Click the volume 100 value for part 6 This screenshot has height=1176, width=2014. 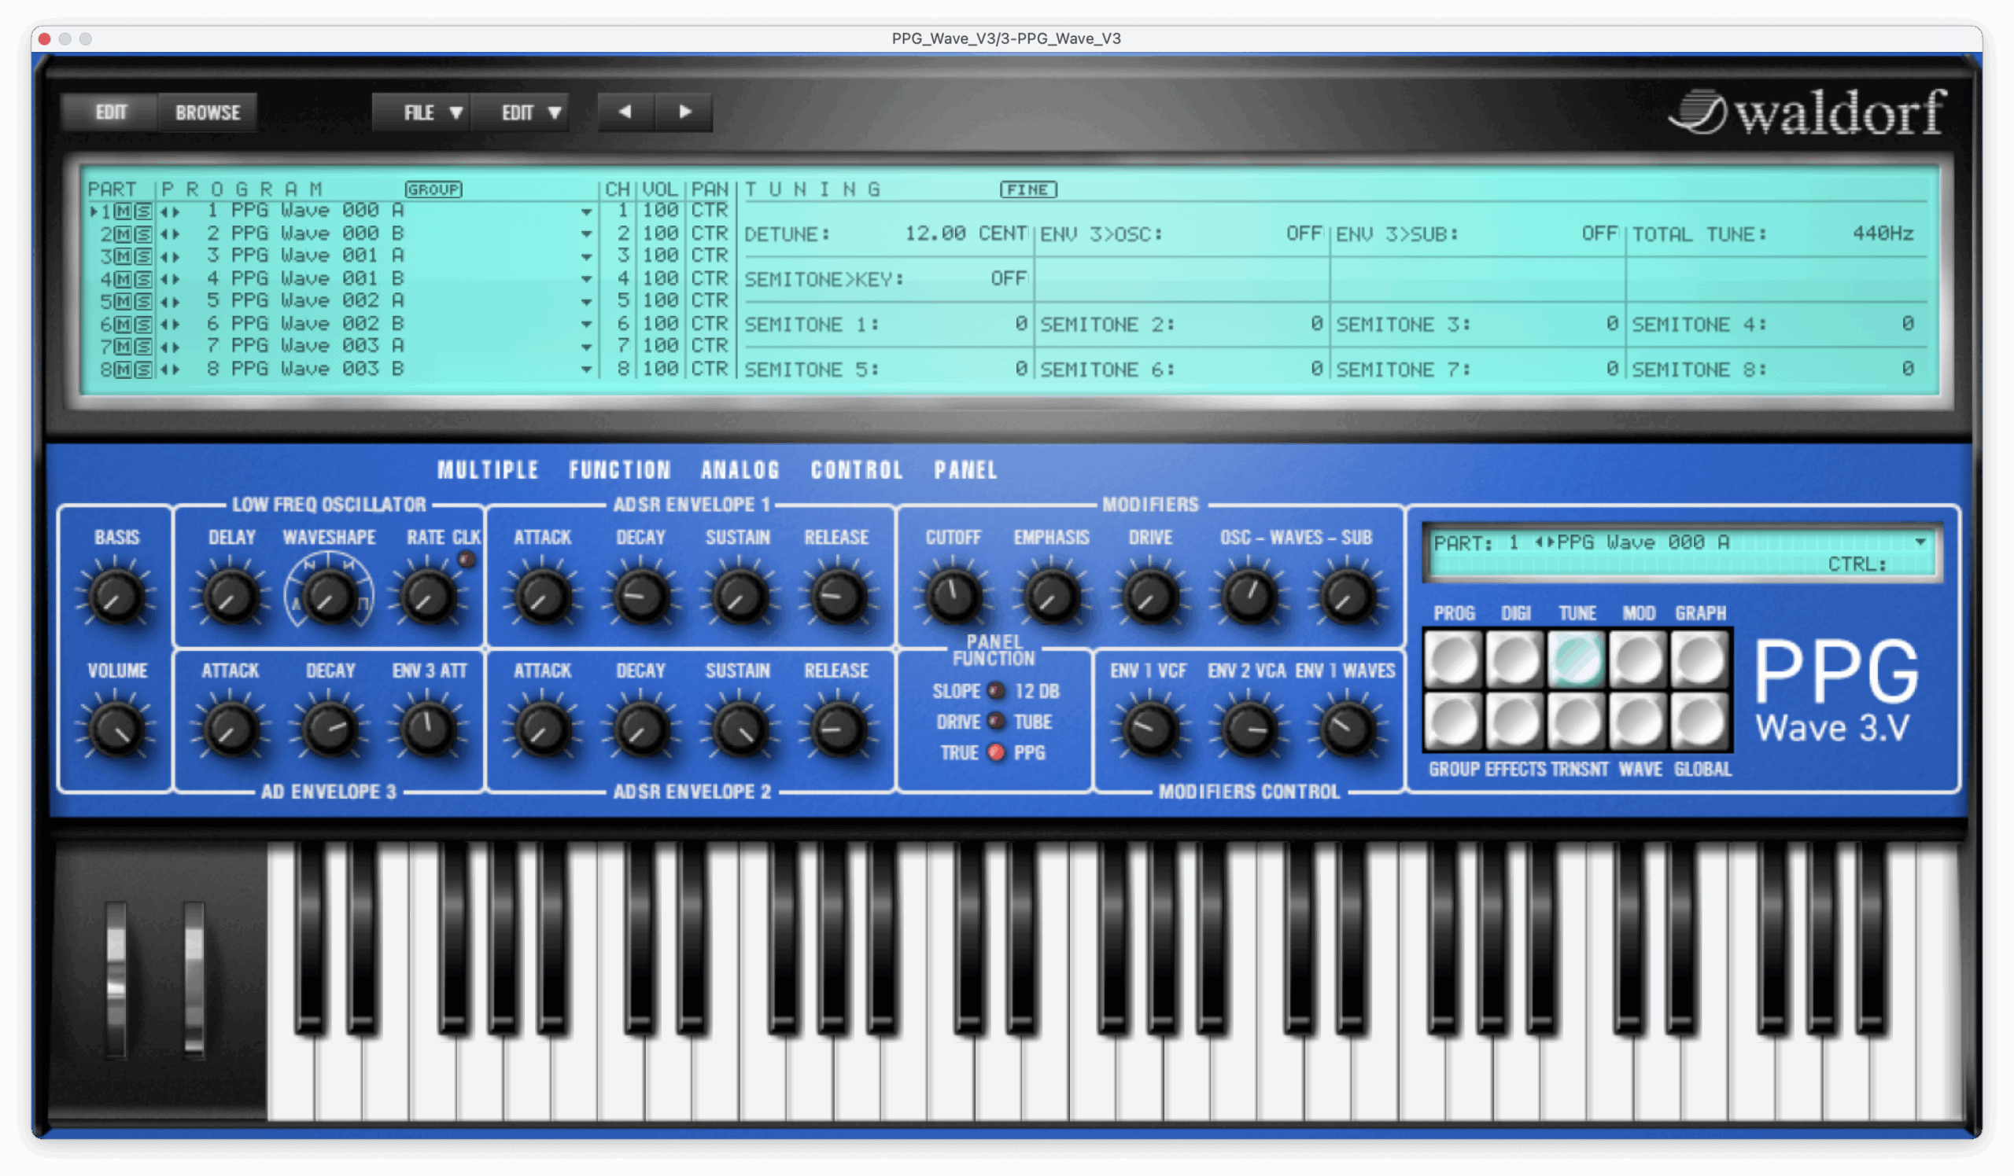pos(660,325)
